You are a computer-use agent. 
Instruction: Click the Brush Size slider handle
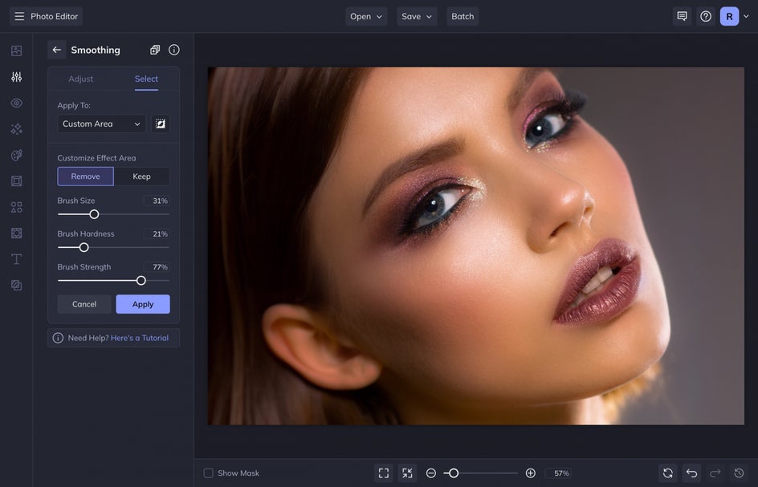coord(94,214)
